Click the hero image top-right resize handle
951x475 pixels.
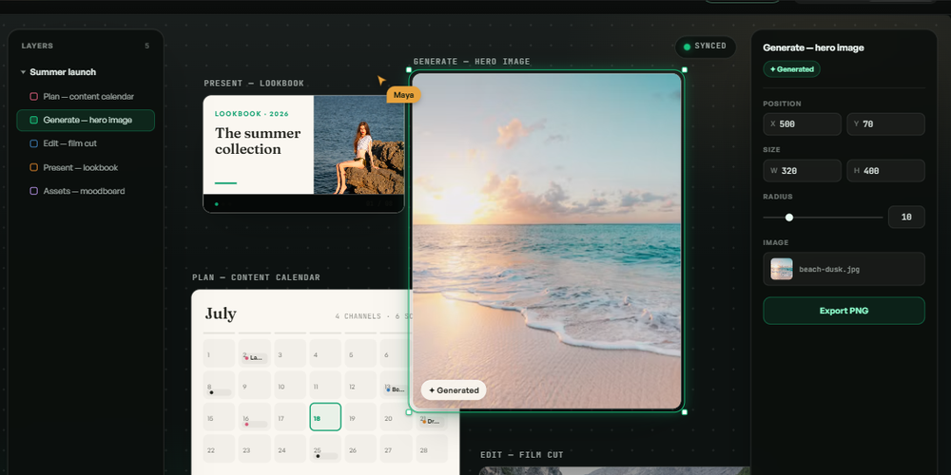pyautogui.click(x=685, y=69)
